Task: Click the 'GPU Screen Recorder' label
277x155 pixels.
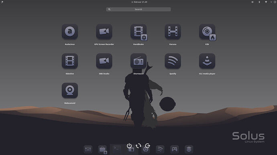Action: 104,44
